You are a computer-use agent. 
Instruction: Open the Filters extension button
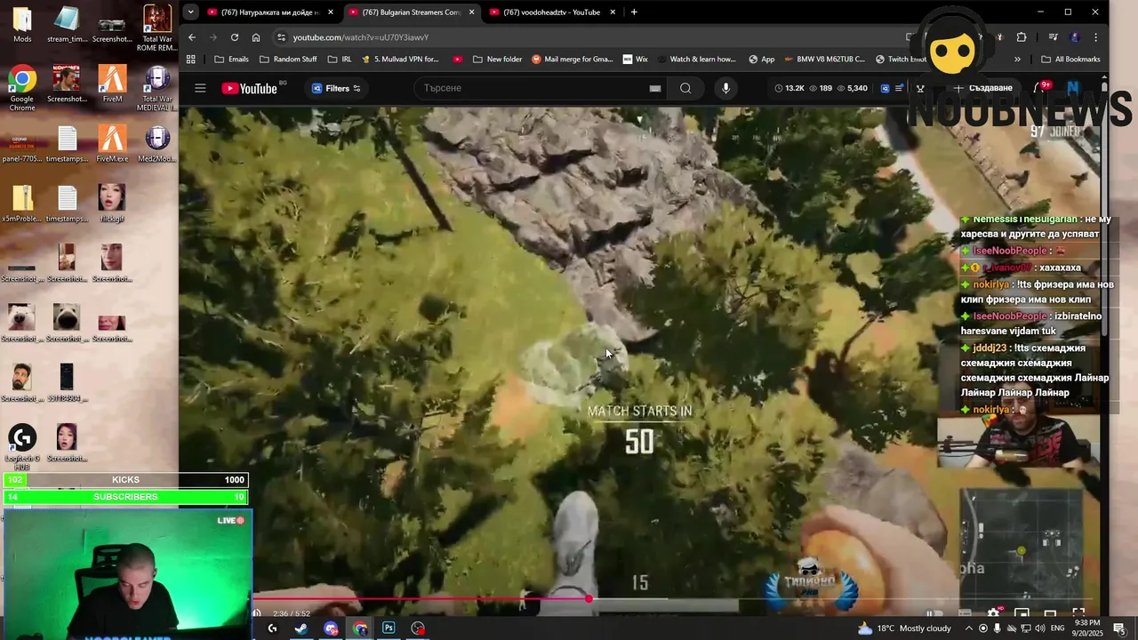(x=336, y=88)
